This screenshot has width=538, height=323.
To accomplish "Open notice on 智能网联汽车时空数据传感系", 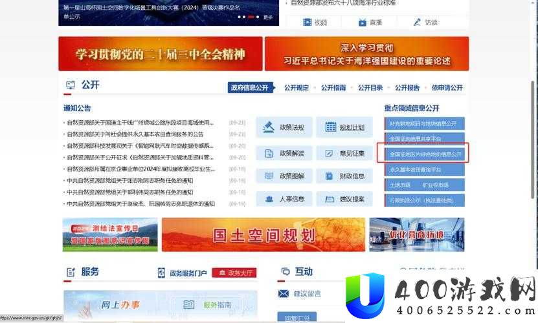I will click(140, 145).
